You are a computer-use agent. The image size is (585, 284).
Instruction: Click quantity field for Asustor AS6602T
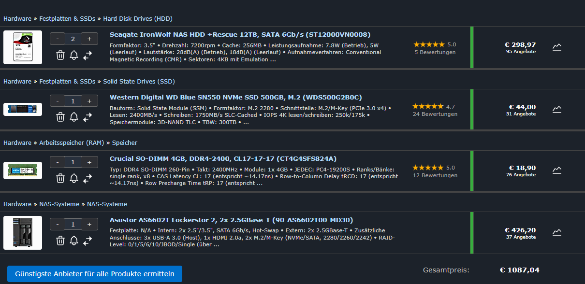(x=73, y=224)
